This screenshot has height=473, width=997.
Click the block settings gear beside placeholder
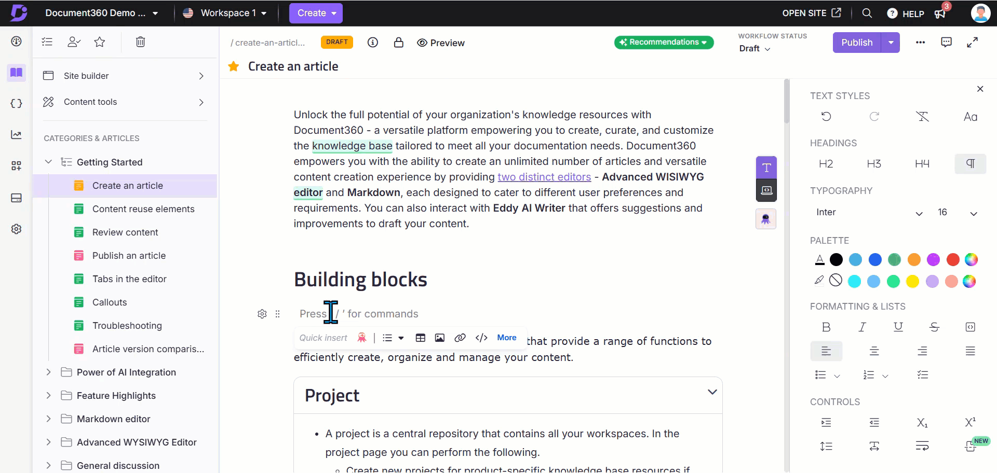(x=262, y=314)
